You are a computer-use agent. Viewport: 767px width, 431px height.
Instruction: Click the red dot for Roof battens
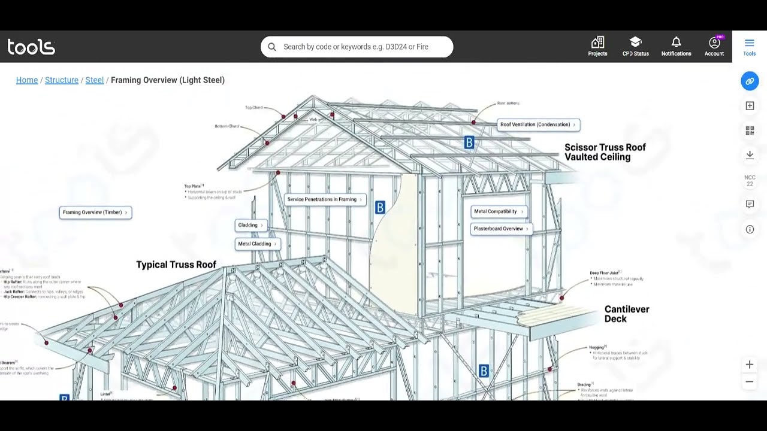473,123
